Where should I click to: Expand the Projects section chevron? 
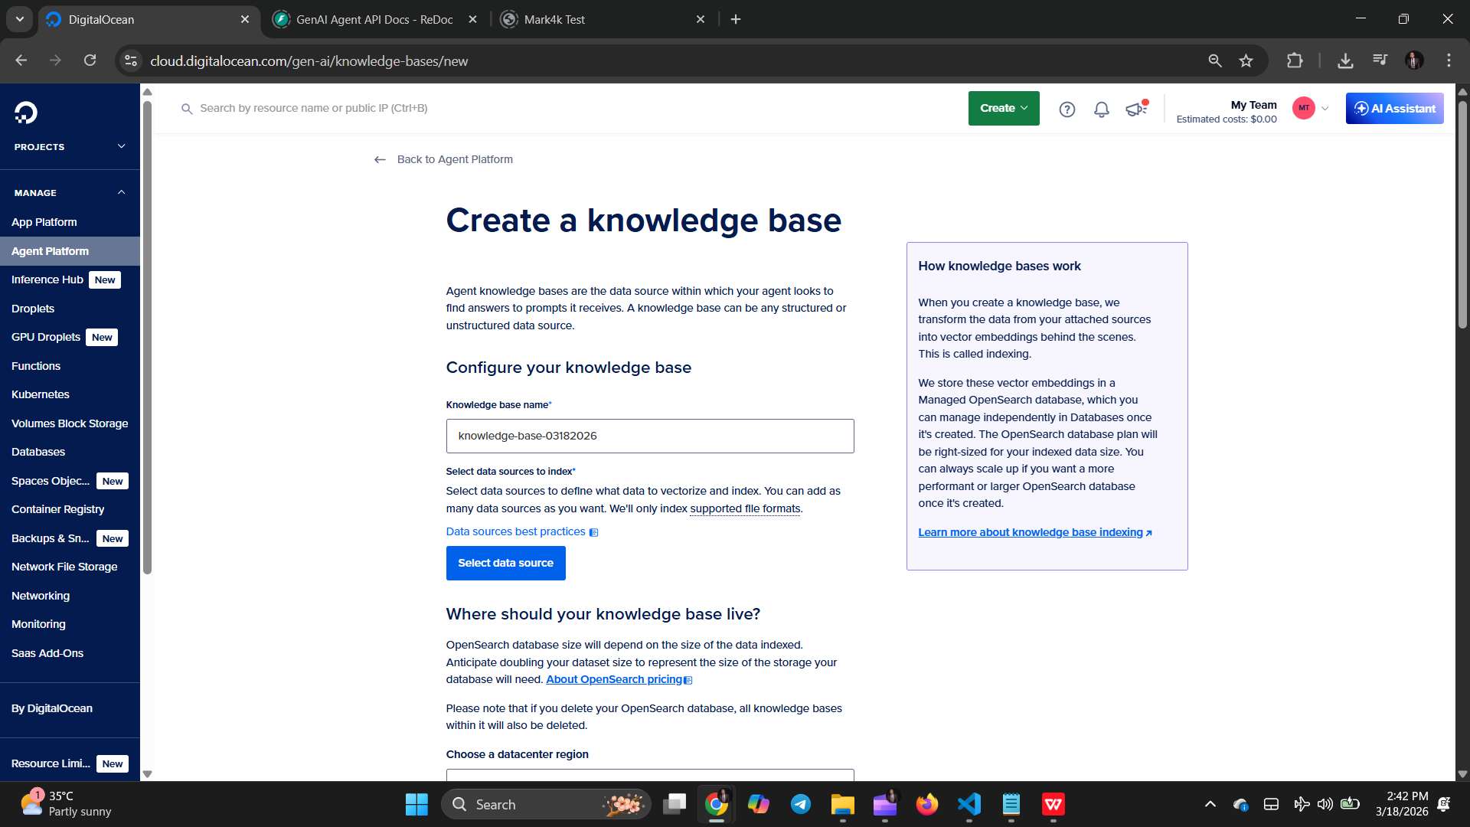pos(121,146)
